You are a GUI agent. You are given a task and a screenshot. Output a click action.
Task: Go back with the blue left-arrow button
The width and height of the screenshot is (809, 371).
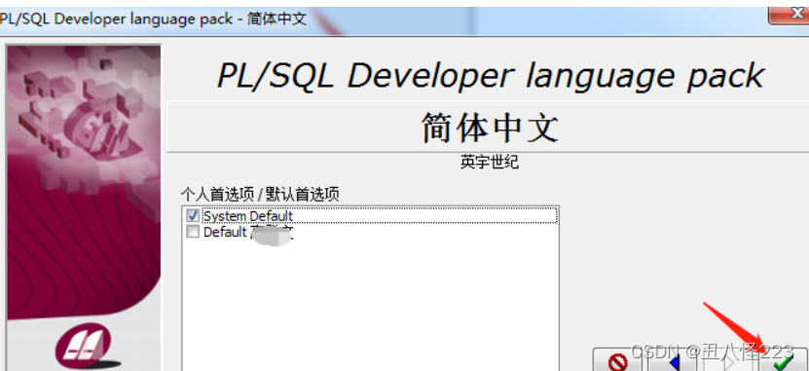click(673, 360)
